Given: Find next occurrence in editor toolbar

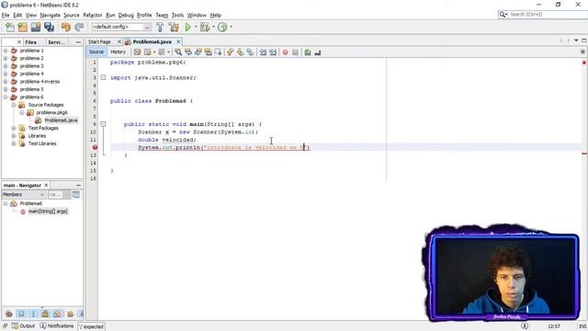Looking at the screenshot, I should click(x=198, y=52).
